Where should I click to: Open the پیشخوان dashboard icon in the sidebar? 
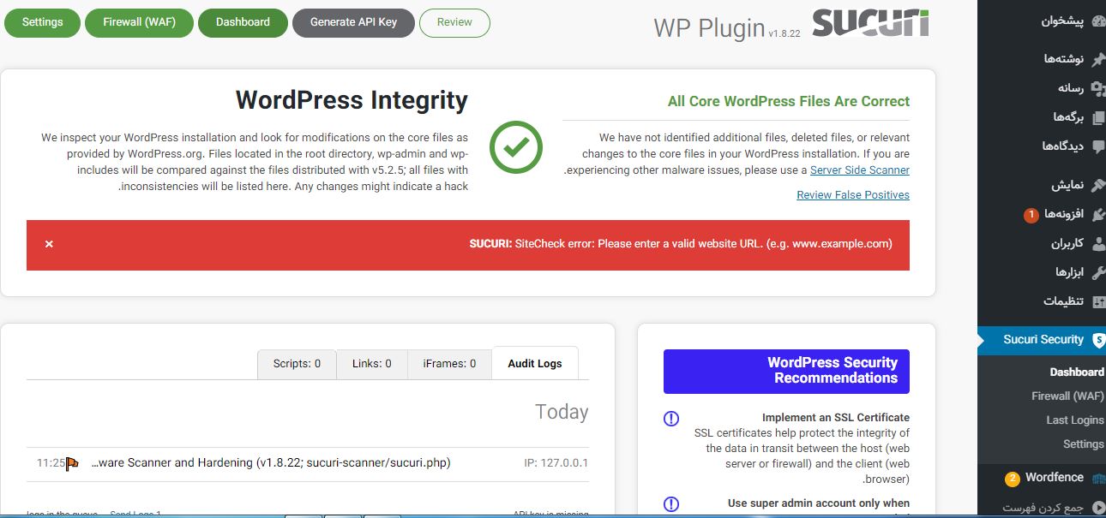pyautogui.click(x=1097, y=22)
